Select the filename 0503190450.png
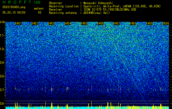This screenshot has width=172, height=109. click(14, 7)
